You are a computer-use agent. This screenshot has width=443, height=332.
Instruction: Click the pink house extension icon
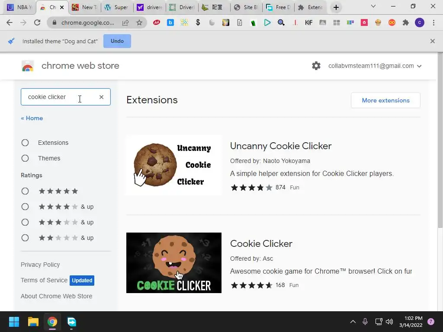pyautogui.click(x=364, y=22)
